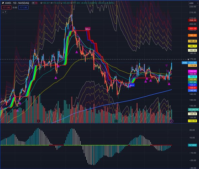Select the 190.40 price label

point(193,41)
